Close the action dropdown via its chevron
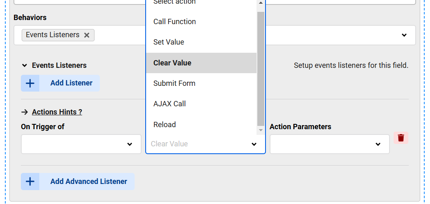Viewport: 430px width, 204px height. [254, 144]
